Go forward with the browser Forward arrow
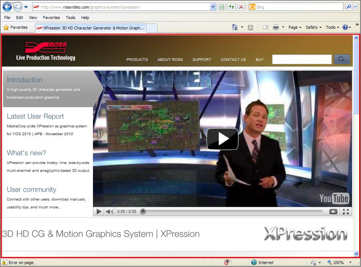Viewport: 361px width, 267px height. 18,7
